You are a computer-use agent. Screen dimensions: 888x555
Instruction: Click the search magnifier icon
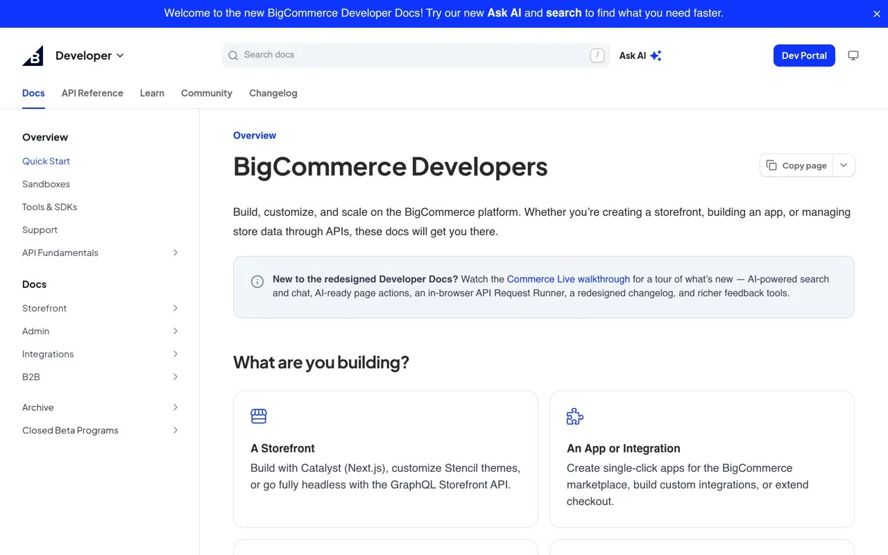click(233, 55)
